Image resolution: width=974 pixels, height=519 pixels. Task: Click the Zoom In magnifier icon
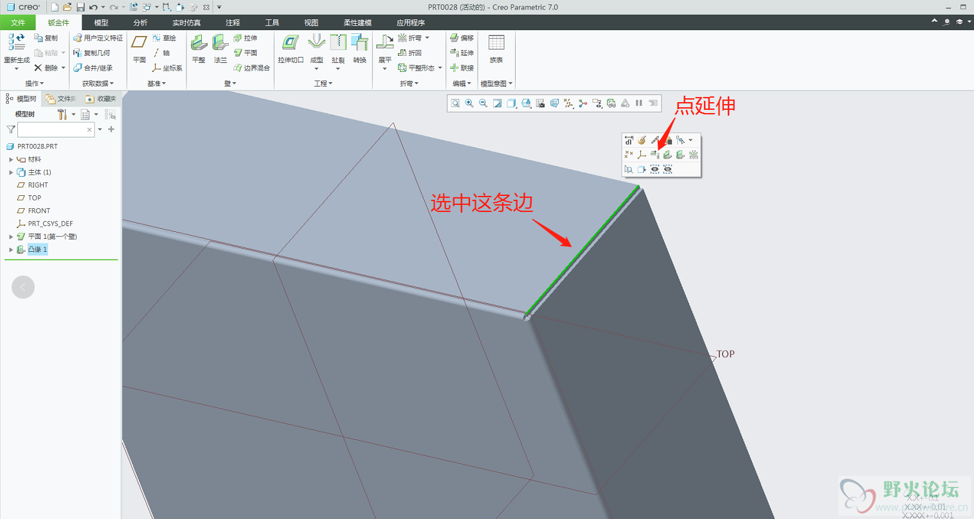[x=469, y=103]
